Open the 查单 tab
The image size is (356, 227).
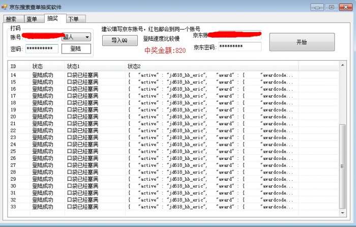tap(34, 19)
